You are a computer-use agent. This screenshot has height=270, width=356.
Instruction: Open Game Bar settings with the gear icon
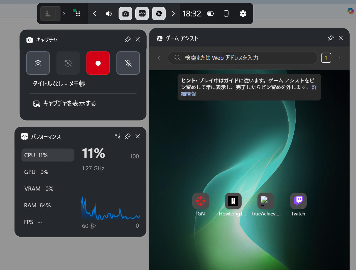(x=243, y=13)
